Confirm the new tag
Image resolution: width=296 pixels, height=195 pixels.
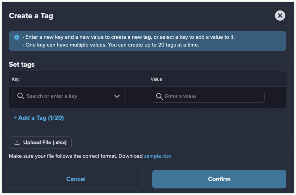219,179
